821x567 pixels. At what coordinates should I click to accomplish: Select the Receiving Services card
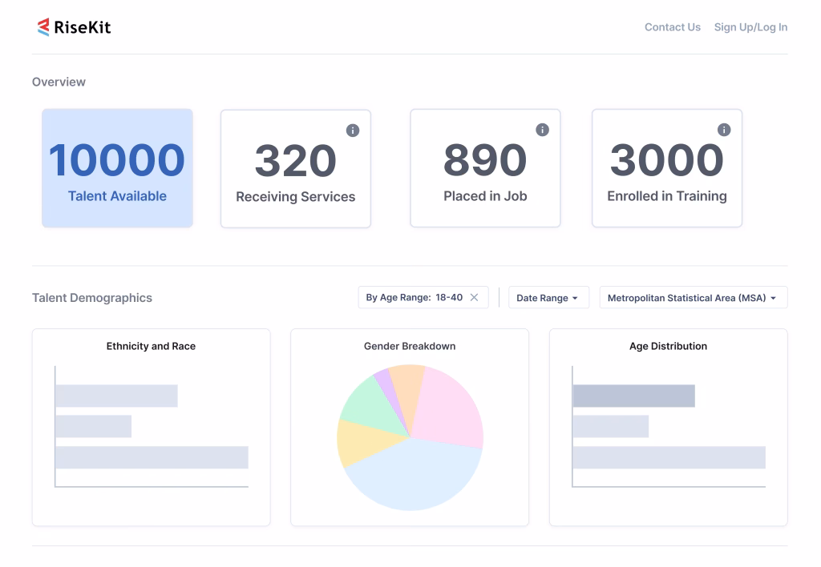click(295, 168)
